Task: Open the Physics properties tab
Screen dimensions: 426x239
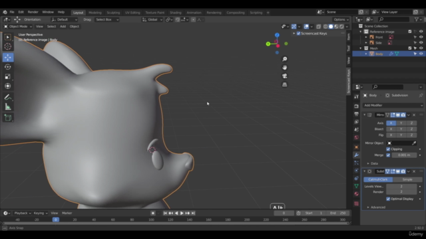Action: [357, 171]
